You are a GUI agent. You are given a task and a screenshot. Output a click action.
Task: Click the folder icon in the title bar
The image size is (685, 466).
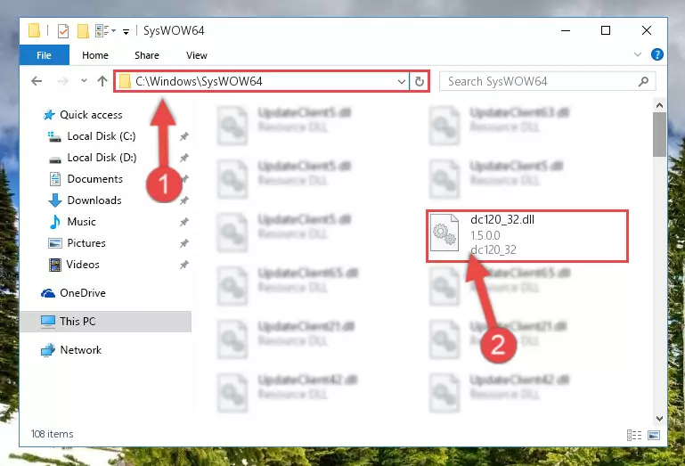point(34,30)
